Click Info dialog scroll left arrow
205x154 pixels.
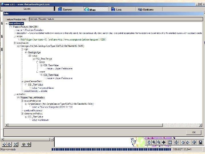click(6, 125)
